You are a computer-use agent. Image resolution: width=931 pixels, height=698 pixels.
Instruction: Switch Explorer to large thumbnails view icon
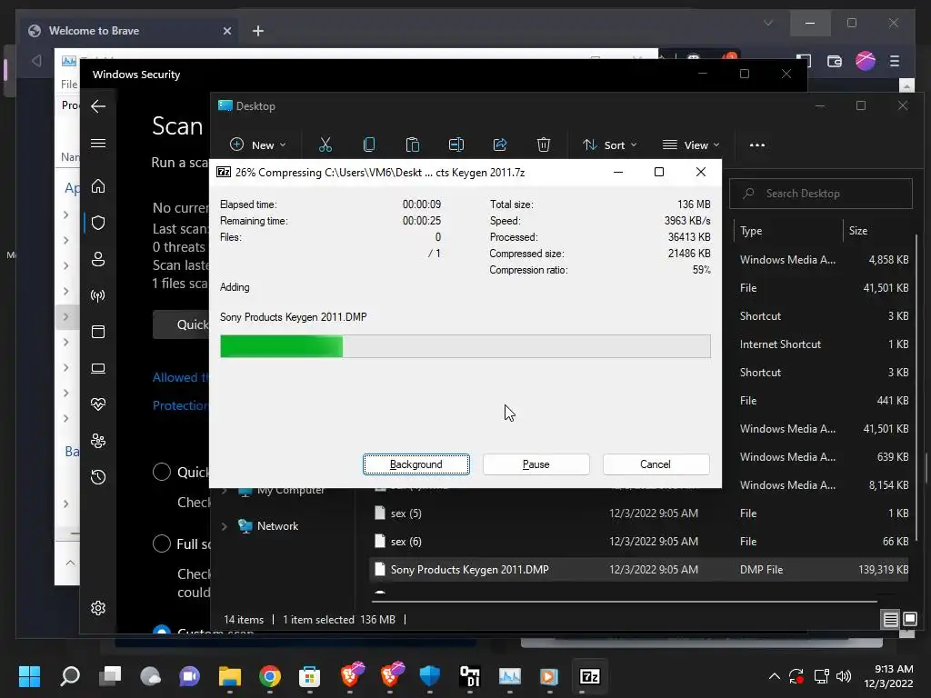[x=909, y=620]
